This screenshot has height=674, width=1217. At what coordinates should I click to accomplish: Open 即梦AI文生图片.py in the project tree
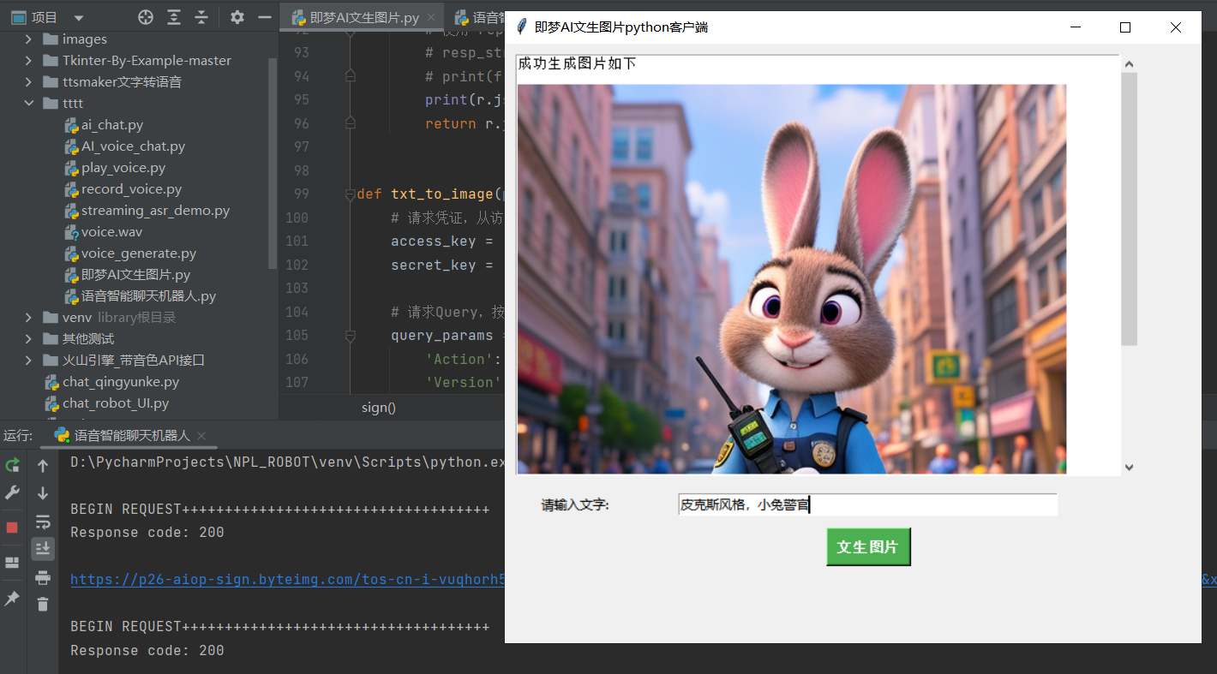pyautogui.click(x=135, y=275)
